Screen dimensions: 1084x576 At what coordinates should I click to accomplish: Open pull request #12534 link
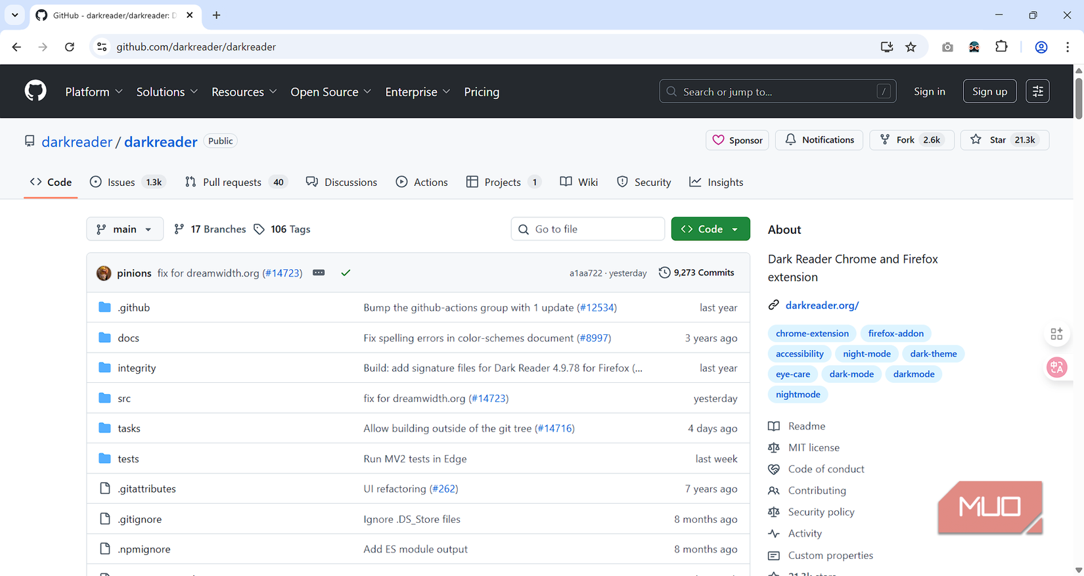click(x=597, y=307)
